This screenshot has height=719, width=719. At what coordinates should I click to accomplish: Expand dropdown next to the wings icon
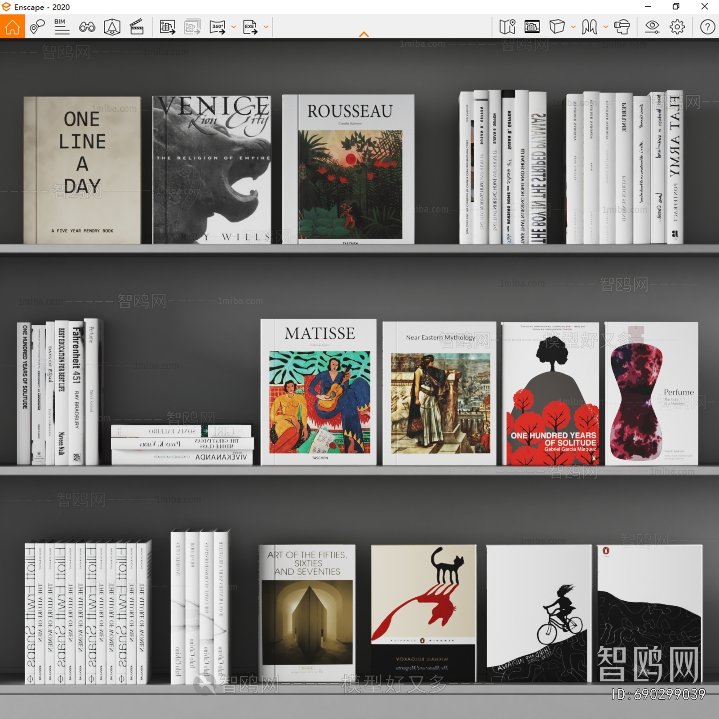(606, 27)
